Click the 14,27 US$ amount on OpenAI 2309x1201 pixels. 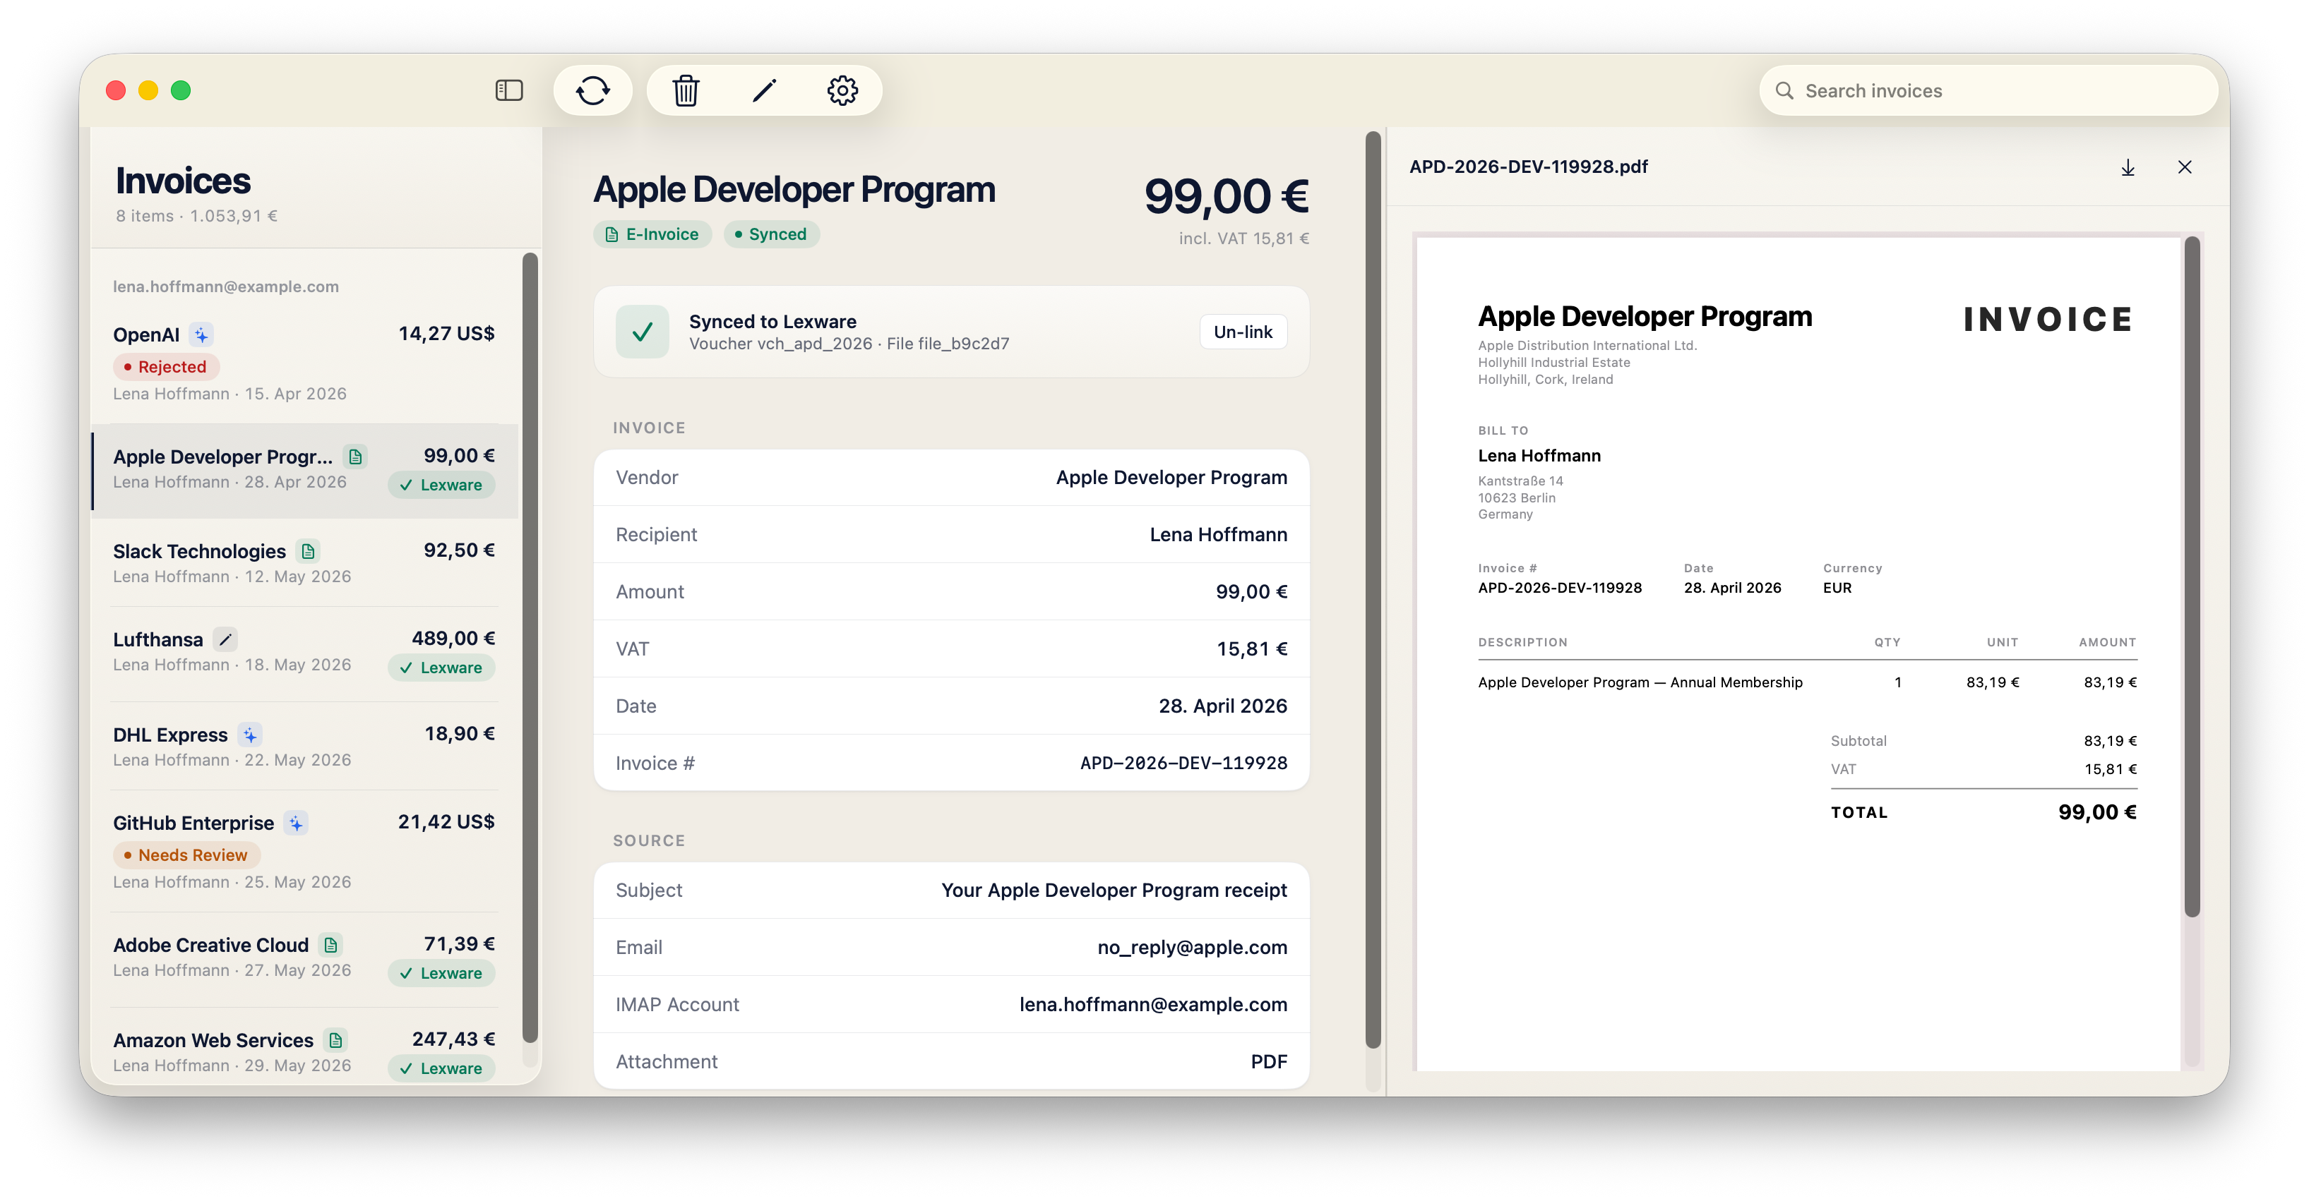tap(446, 333)
